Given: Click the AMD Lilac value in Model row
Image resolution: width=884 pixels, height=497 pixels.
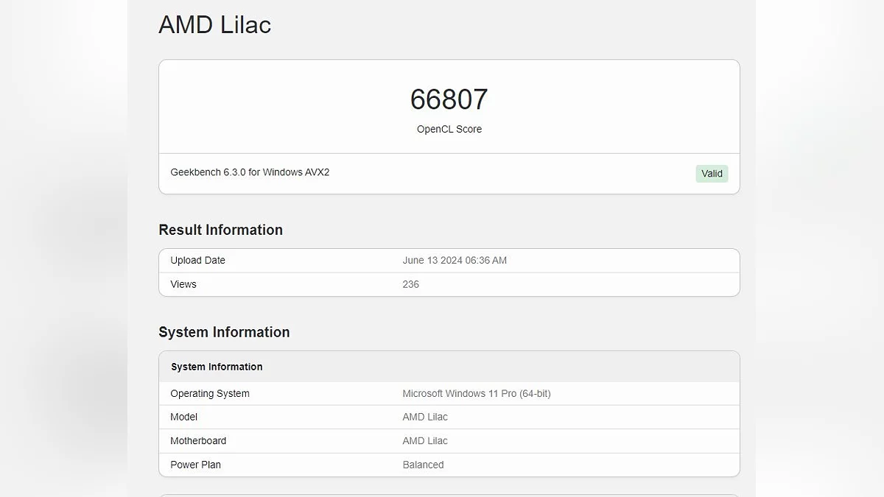Looking at the screenshot, I should pyautogui.click(x=425, y=417).
